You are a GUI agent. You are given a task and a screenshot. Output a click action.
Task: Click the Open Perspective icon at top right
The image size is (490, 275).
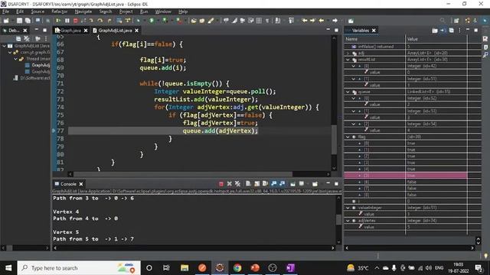pos(456,21)
